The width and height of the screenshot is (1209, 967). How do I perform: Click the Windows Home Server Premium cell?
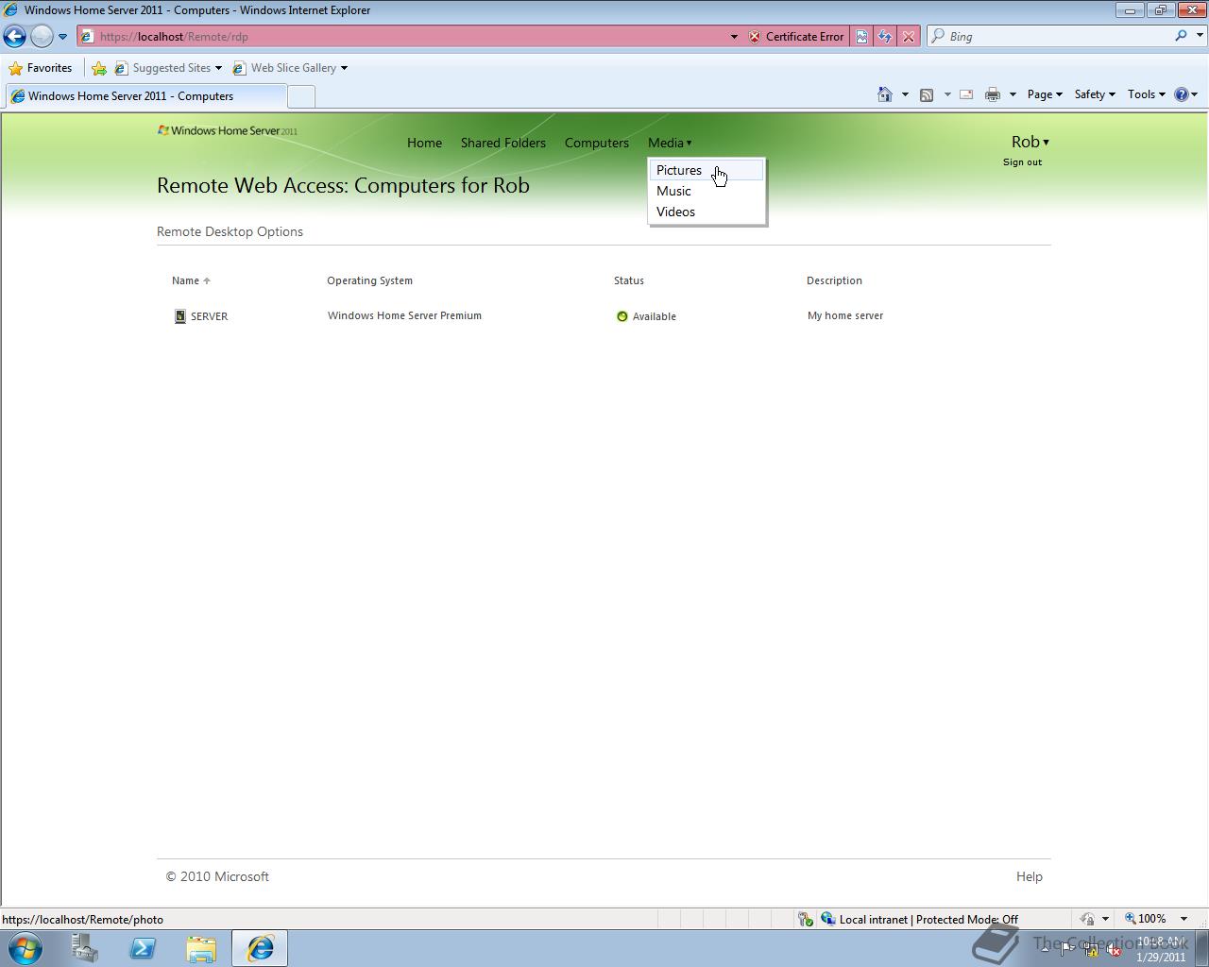tap(404, 315)
